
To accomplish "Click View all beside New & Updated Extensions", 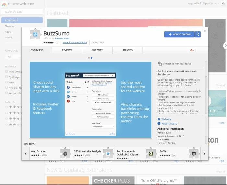I will click(221, 172).
